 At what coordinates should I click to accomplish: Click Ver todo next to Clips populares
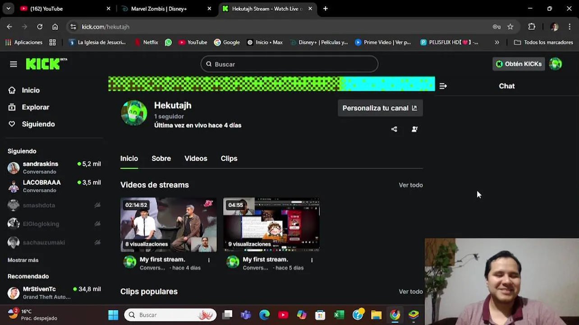tap(411, 292)
